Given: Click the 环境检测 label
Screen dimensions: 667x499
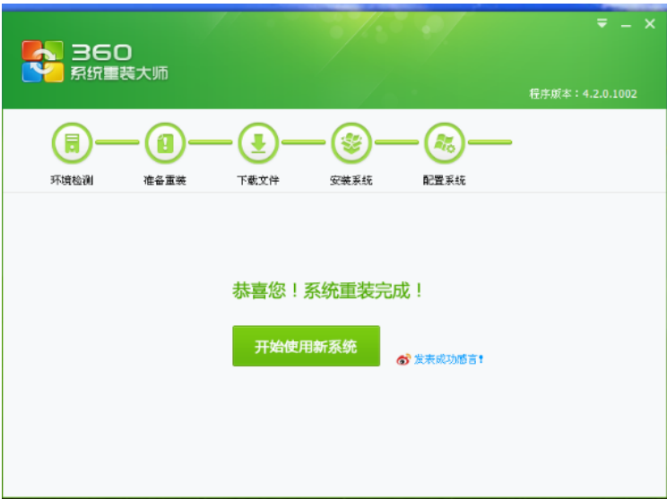Looking at the screenshot, I should 72,180.
